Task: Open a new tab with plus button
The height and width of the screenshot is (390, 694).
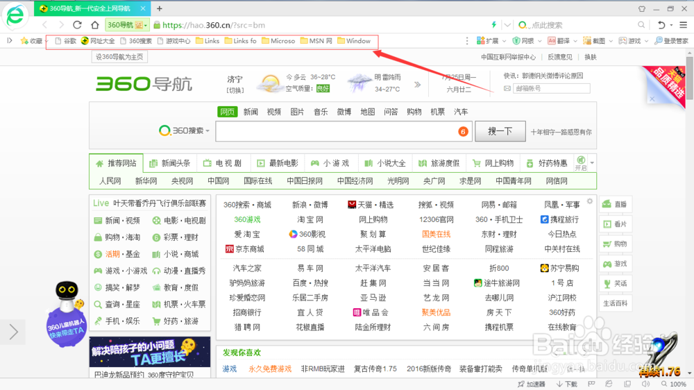Action: [160, 8]
